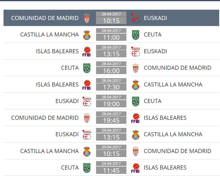This screenshot has height=176, width=220.
Task: Click Euskadi crest in the 19:00 match
Action: [x=87, y=101]
